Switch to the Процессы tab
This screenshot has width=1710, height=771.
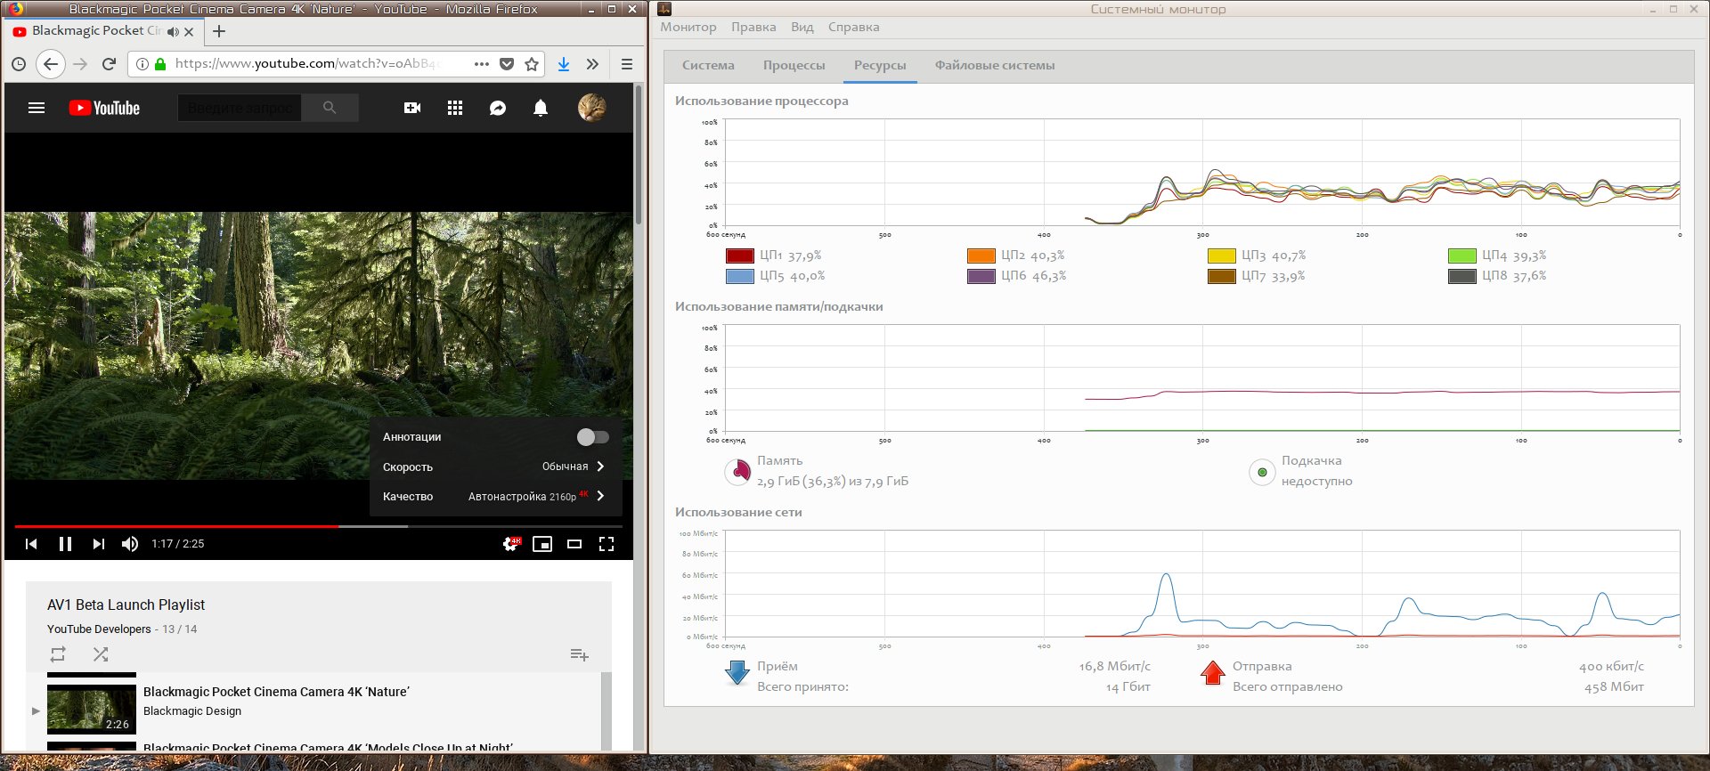[794, 65]
